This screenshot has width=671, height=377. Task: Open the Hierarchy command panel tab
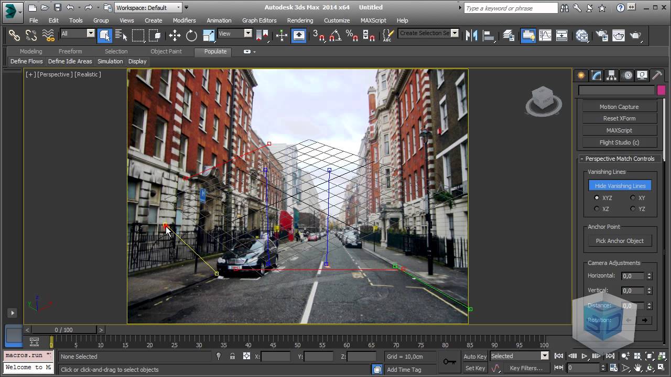click(x=612, y=75)
